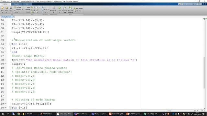
Task: Toggle breakpoint on line 36 dash
Action: coord(5,52)
